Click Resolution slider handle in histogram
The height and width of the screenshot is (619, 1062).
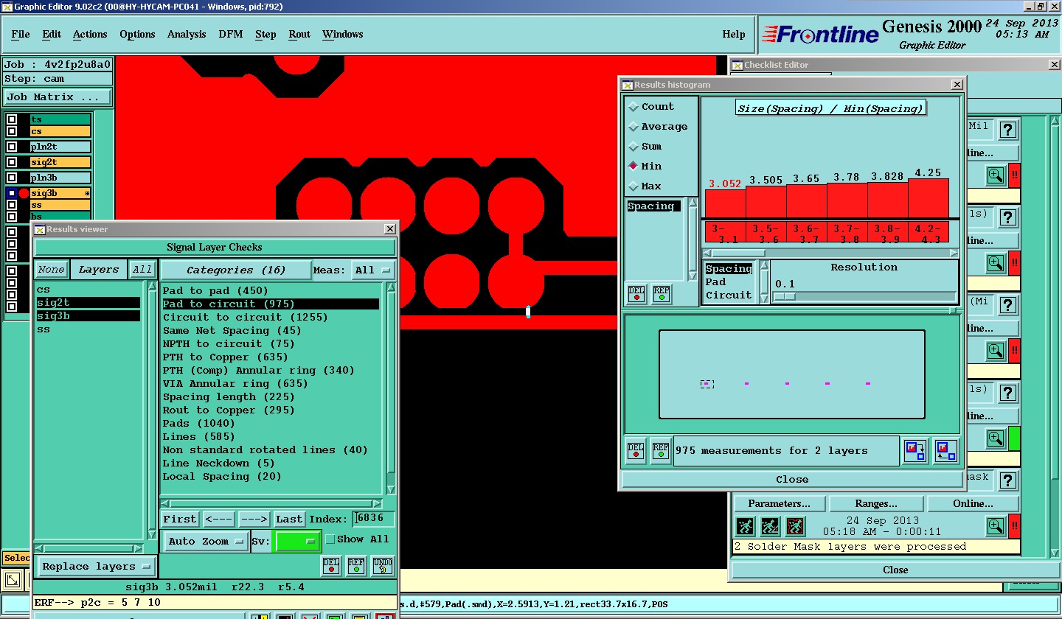click(784, 297)
